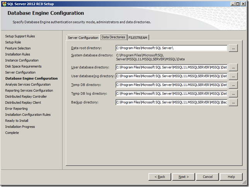Click Installation Progress step
Image resolution: width=249 pixels, height=187 pixels.
click(20, 127)
